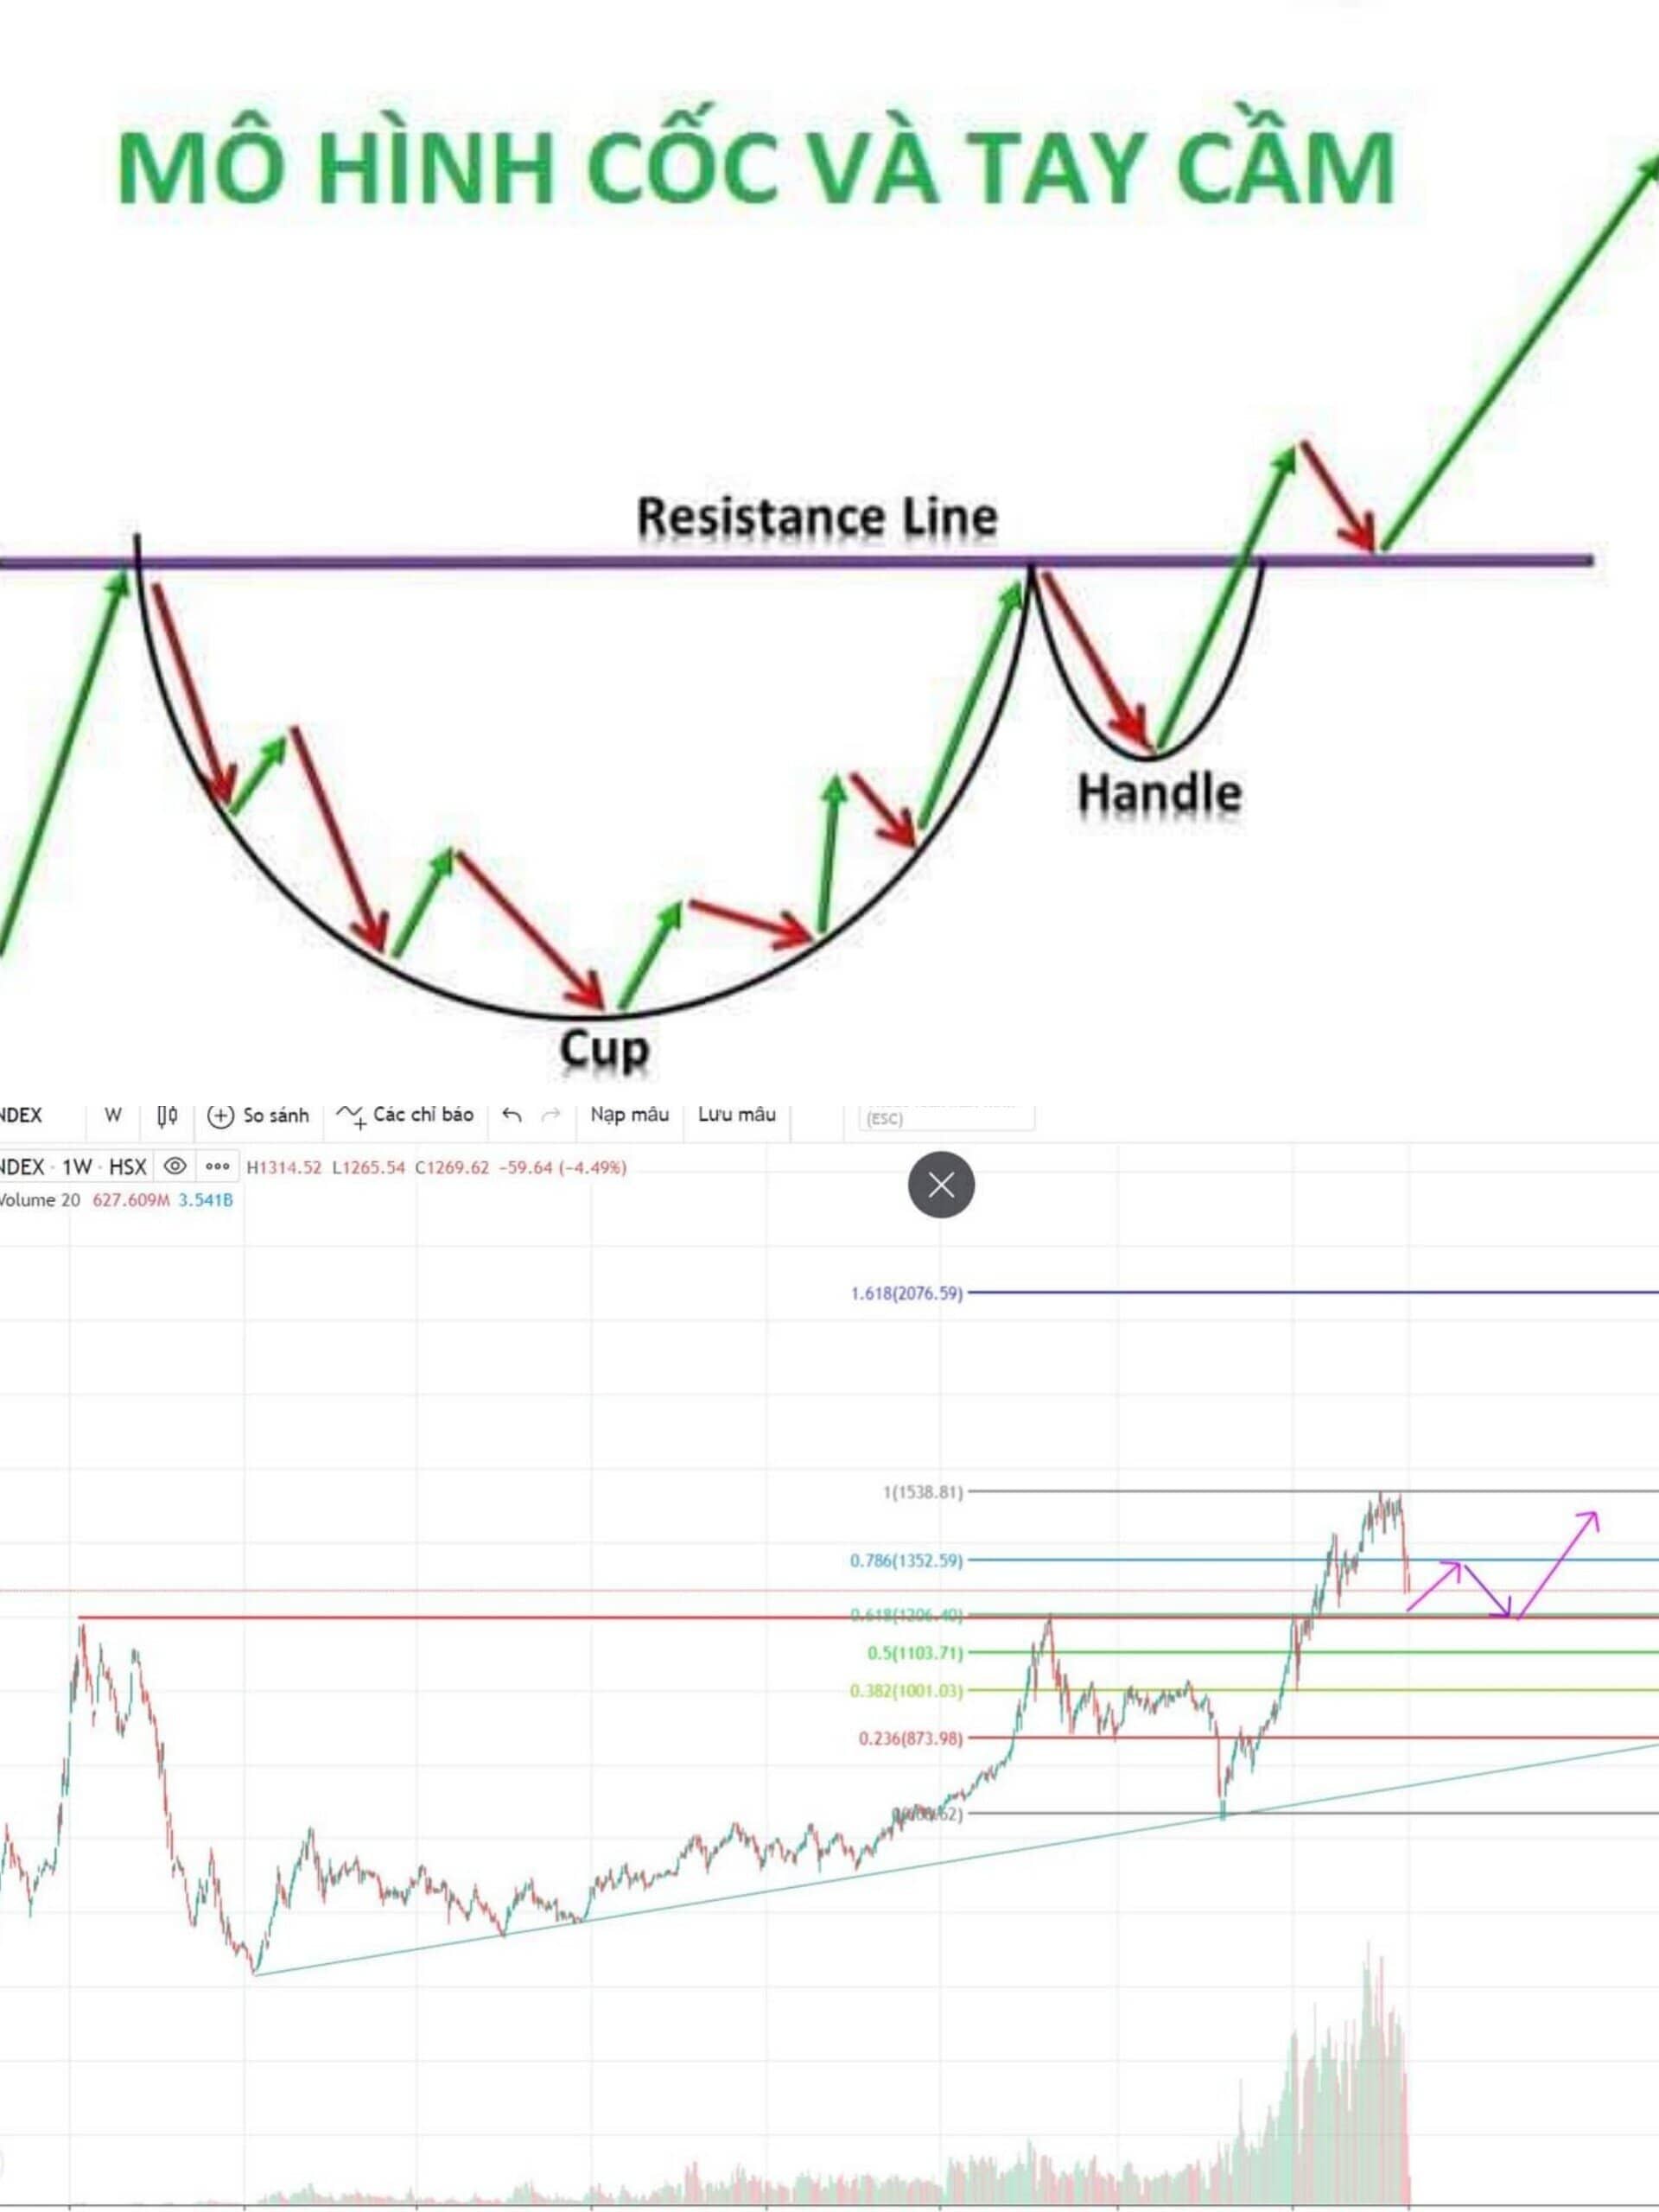Image resolution: width=1659 pixels, height=2212 pixels.
Task: Open the candlestick chart type selector
Action: click(167, 1115)
